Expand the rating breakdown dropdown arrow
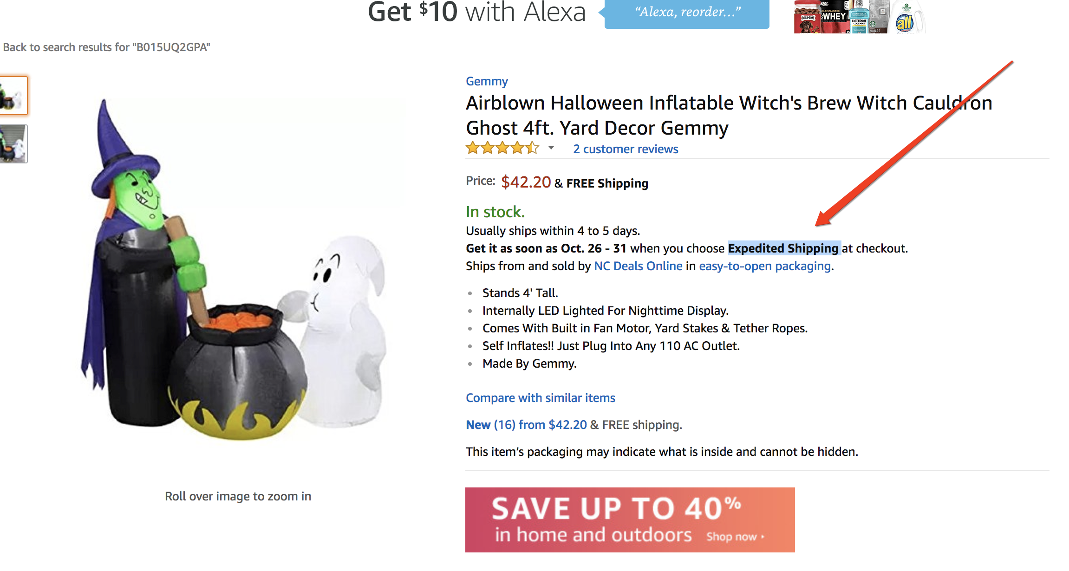The image size is (1069, 571). 551,148
